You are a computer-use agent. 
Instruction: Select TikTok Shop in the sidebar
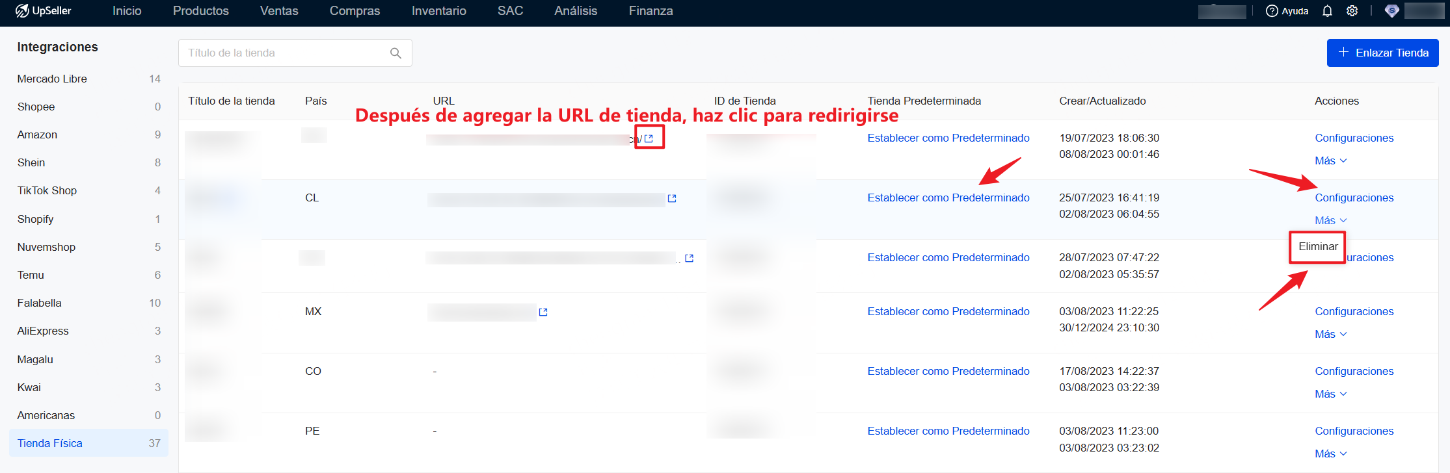(x=47, y=191)
